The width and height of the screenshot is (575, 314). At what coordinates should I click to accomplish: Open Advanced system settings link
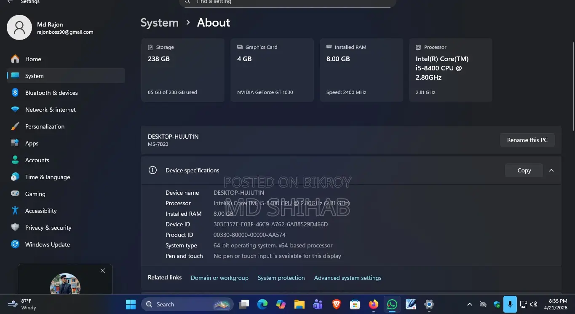click(x=348, y=278)
